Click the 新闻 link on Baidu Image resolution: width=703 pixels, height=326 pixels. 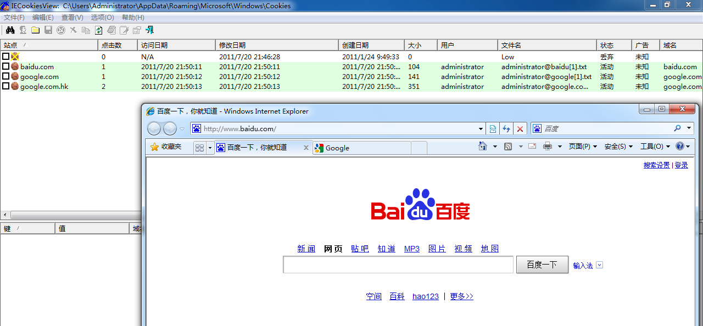tap(306, 249)
